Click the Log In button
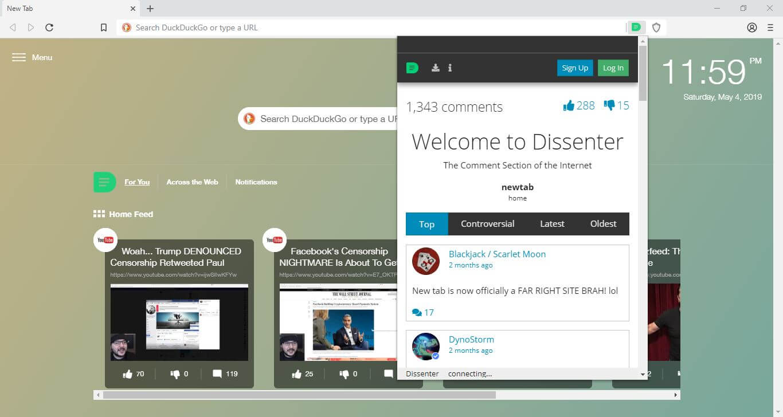This screenshot has height=417, width=783. [613, 68]
